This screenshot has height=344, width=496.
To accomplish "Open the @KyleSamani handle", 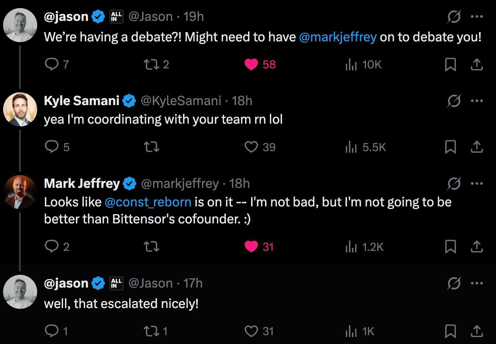I will click(181, 101).
